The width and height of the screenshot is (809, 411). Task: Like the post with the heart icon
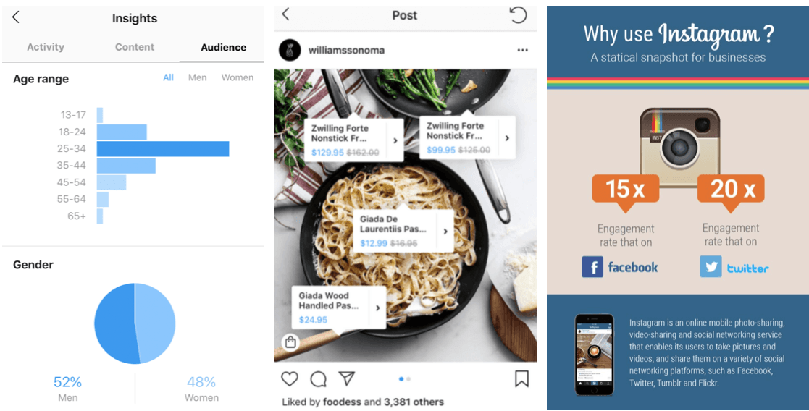click(290, 379)
